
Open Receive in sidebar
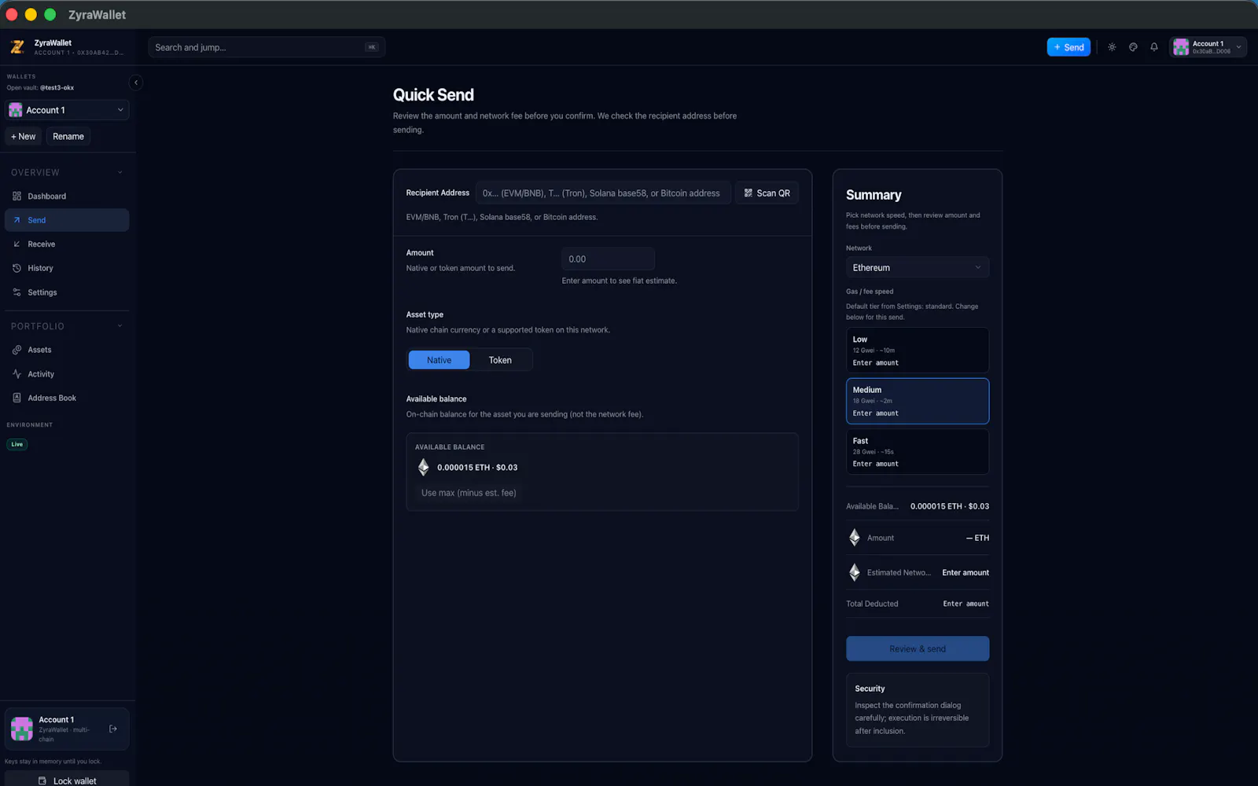[x=67, y=244]
